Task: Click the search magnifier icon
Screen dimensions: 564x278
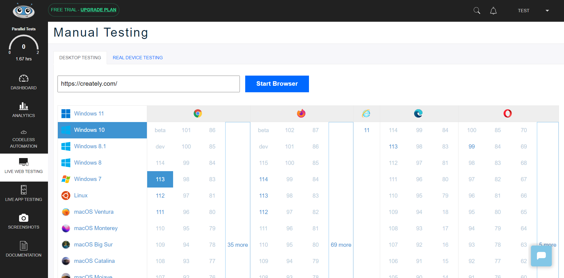Action: pyautogui.click(x=477, y=11)
